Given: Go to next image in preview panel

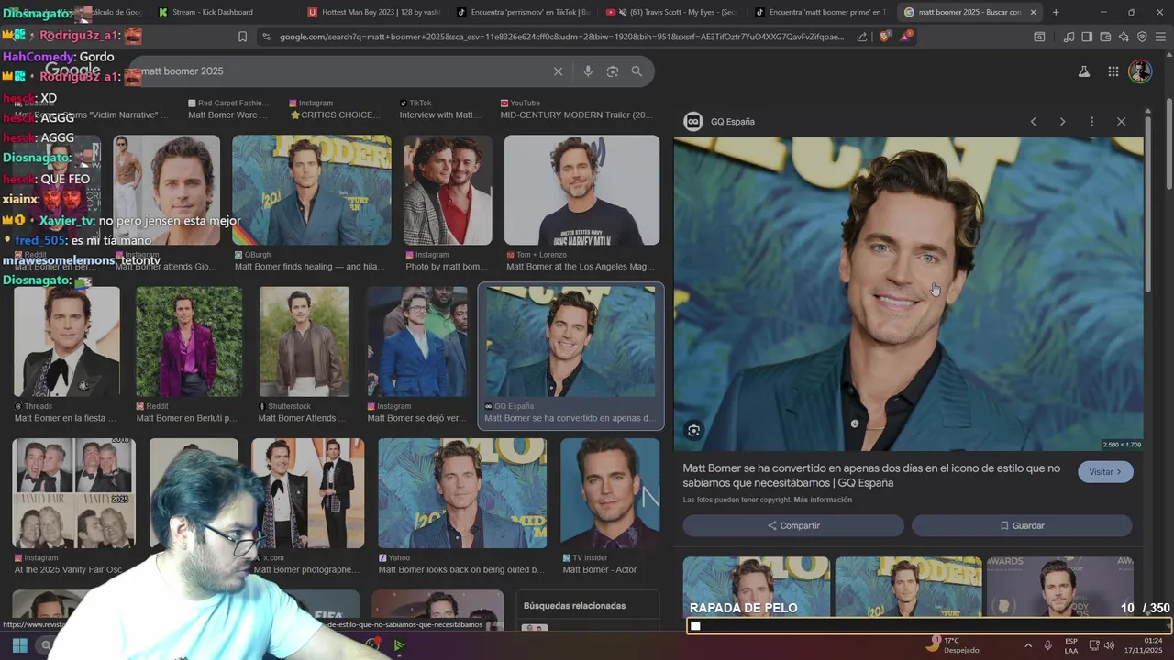Looking at the screenshot, I should (x=1062, y=122).
